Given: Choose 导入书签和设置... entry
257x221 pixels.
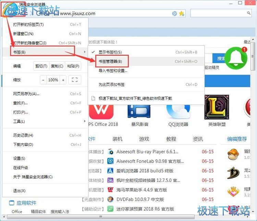Looking at the screenshot, I should pos(146,71).
